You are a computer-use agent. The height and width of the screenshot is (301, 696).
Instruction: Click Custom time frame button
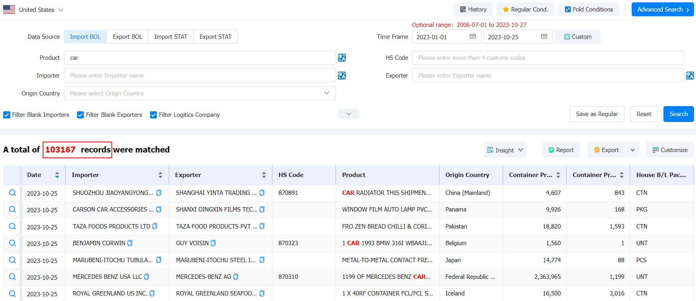pyautogui.click(x=578, y=37)
